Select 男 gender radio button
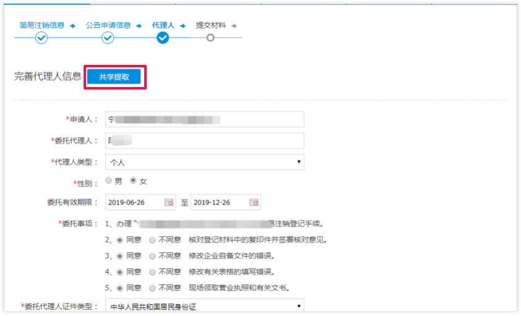 pyautogui.click(x=109, y=181)
